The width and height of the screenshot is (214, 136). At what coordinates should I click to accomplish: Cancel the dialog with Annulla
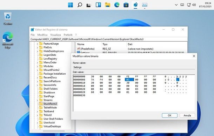(x=187, y=115)
